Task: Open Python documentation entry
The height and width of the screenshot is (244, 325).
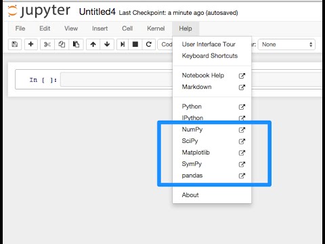Action: pos(212,106)
